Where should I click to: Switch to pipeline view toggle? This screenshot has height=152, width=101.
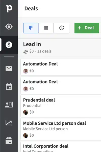[31, 28]
